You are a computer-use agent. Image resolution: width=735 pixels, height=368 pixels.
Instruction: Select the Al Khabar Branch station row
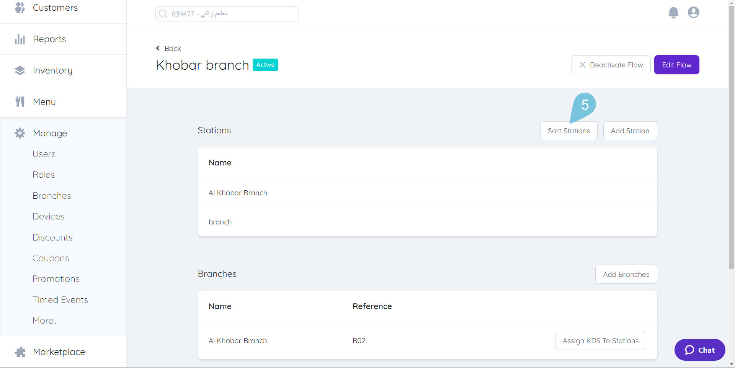(x=238, y=193)
